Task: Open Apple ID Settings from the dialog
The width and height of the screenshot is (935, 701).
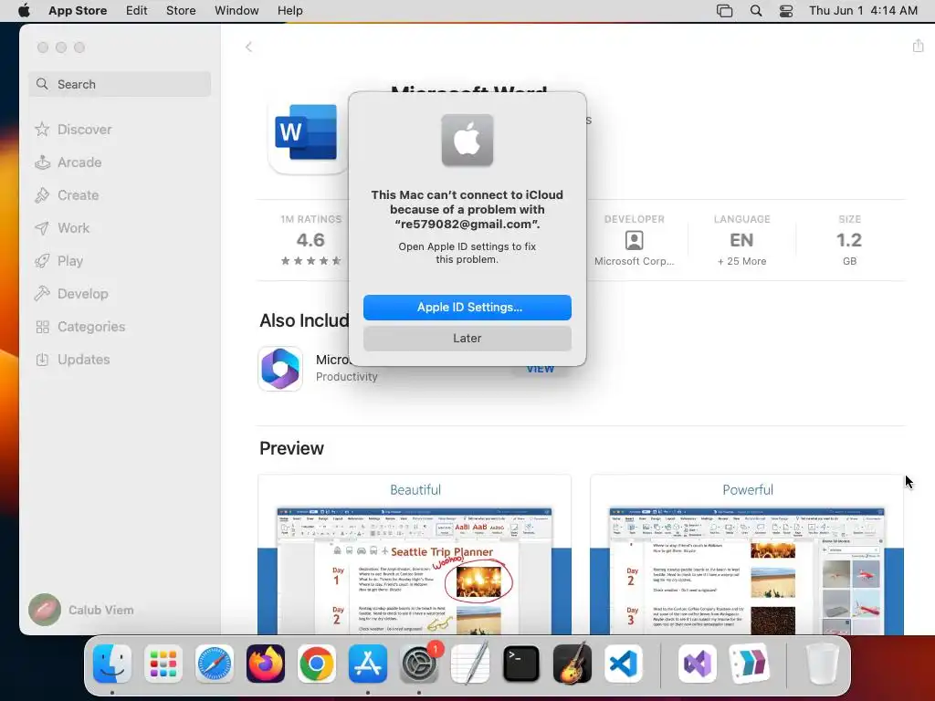Action: [467, 307]
